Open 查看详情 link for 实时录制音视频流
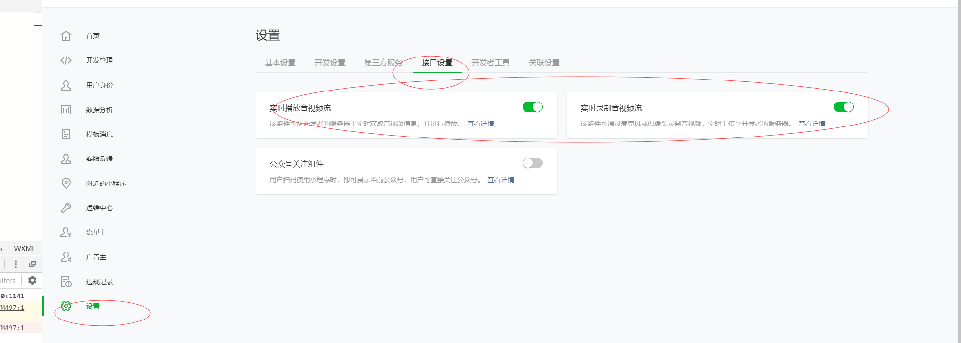Screen dimensions: 961x343 click(x=812, y=124)
